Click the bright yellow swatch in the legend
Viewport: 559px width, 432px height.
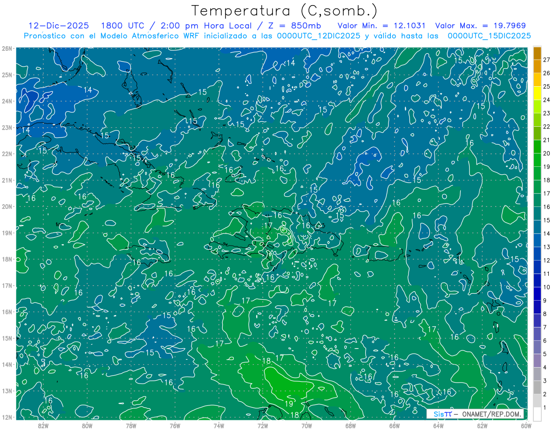tap(537, 93)
